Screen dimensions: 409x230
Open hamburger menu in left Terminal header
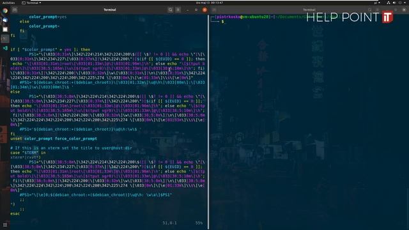click(178, 10)
